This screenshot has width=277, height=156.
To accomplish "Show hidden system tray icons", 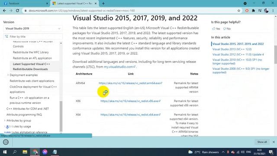I will pos(223,152).
